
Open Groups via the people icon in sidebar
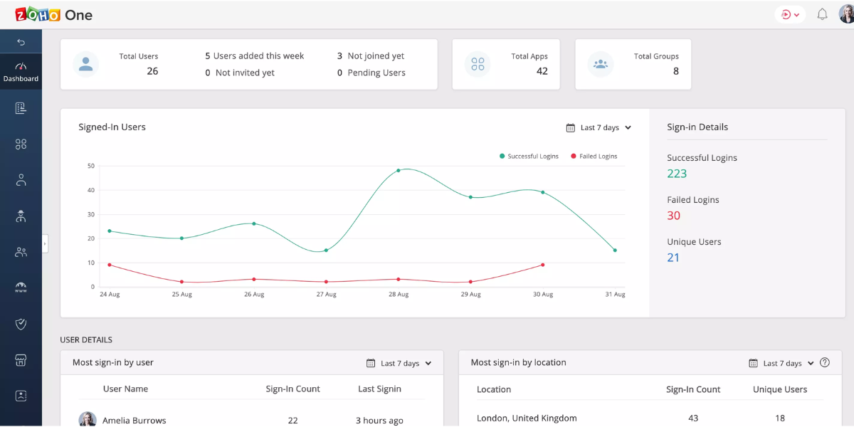pos(21,251)
